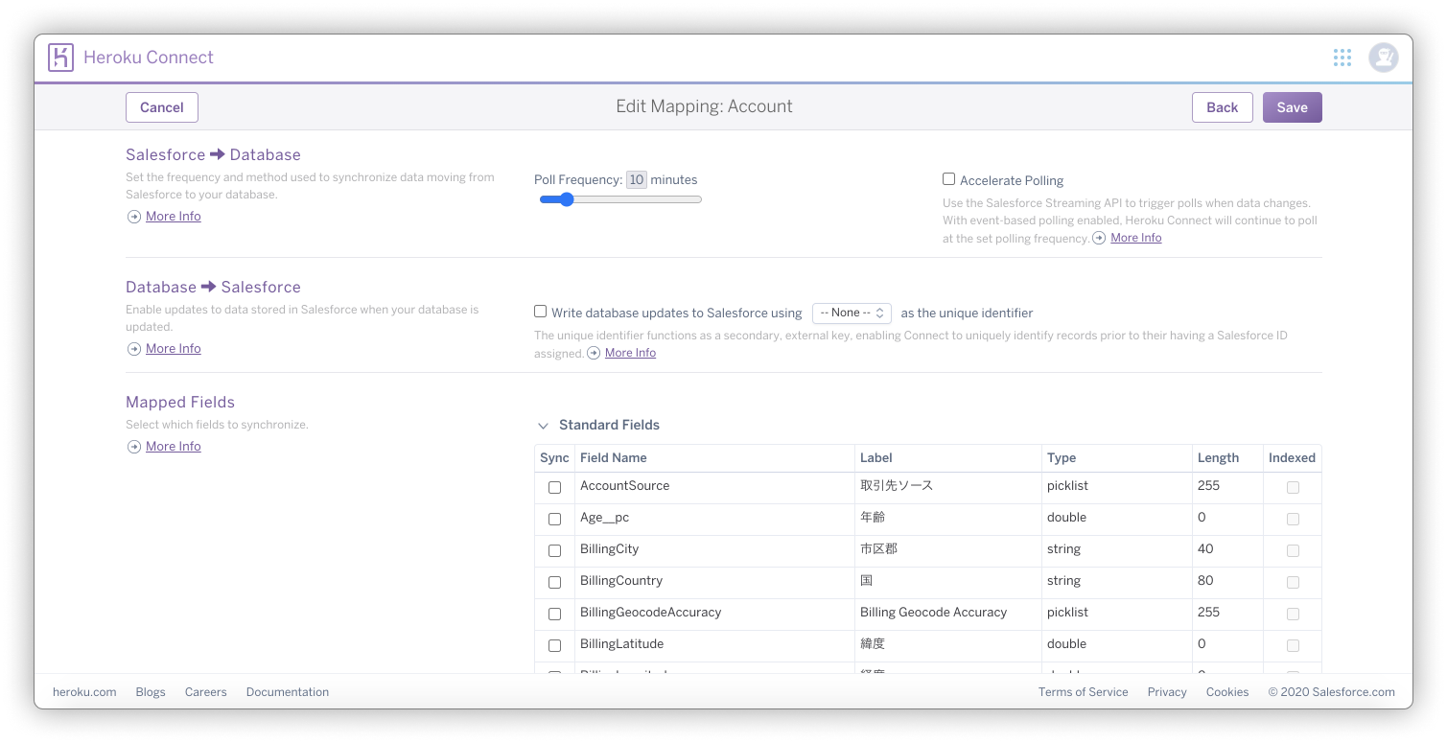
Task: Click the Heroku logo icon
Action: pos(61,58)
